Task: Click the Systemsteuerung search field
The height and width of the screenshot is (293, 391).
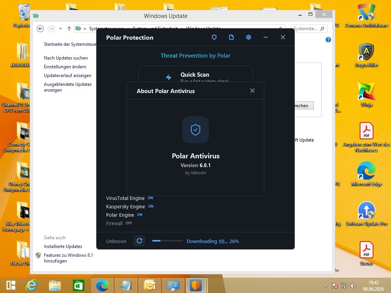Action: coord(309,29)
